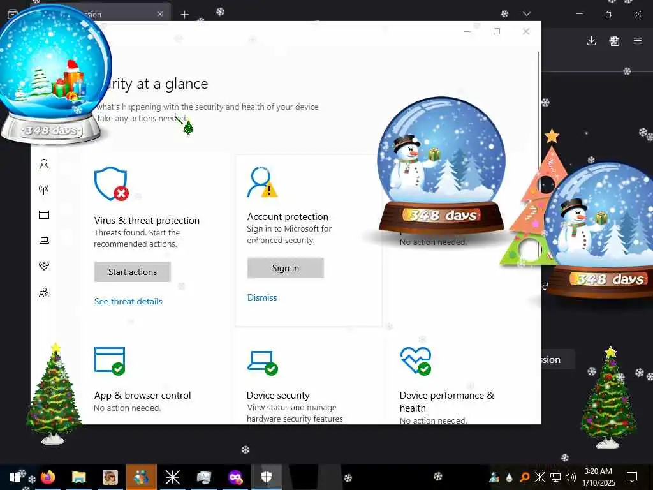
Task: Open Device security laptop icon in sidebar
Action: 44,241
